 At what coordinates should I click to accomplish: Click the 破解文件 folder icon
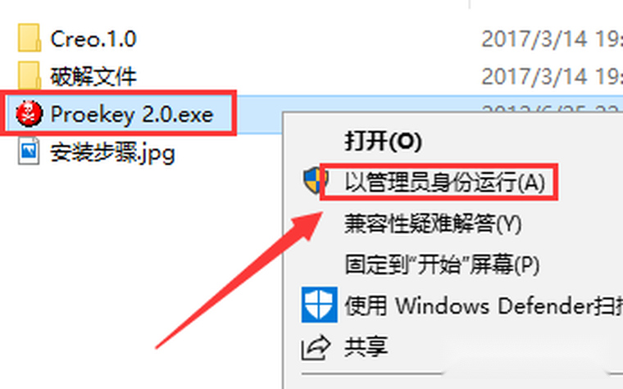click(29, 75)
